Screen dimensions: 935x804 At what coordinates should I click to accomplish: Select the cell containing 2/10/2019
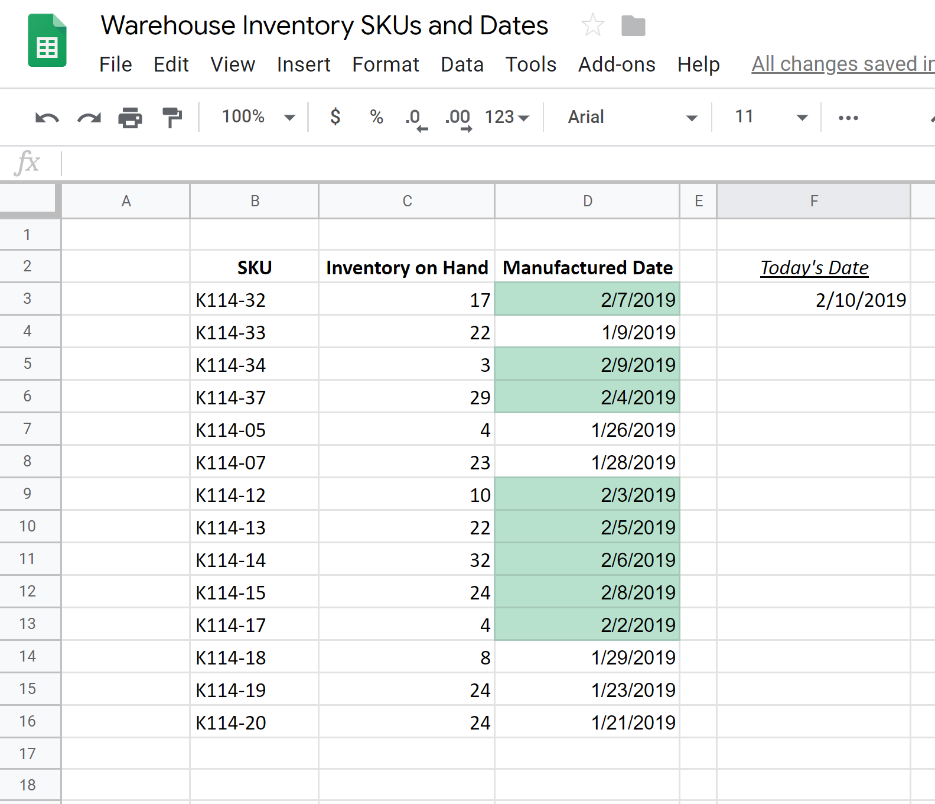[814, 300]
